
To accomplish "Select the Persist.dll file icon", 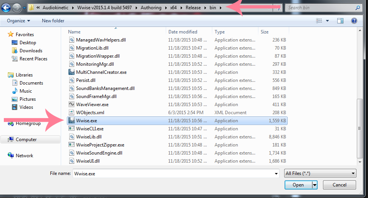I will coord(72,80).
